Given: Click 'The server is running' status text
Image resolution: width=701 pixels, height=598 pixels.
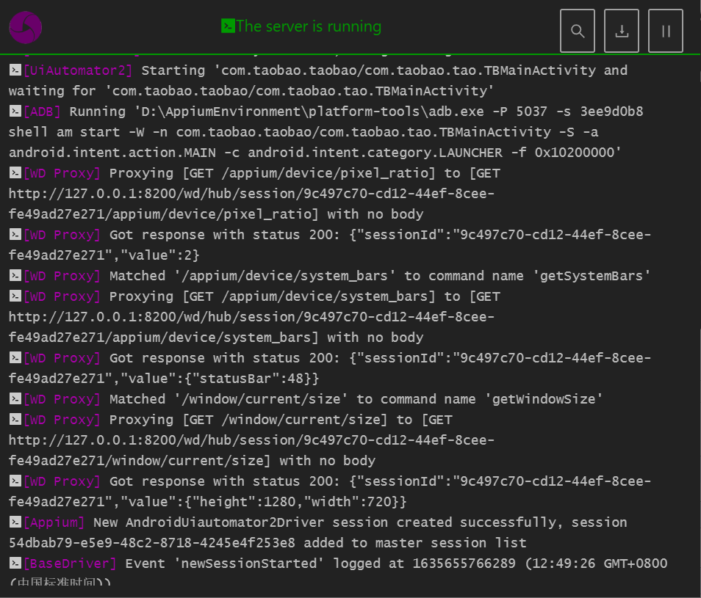Looking at the screenshot, I should (309, 26).
